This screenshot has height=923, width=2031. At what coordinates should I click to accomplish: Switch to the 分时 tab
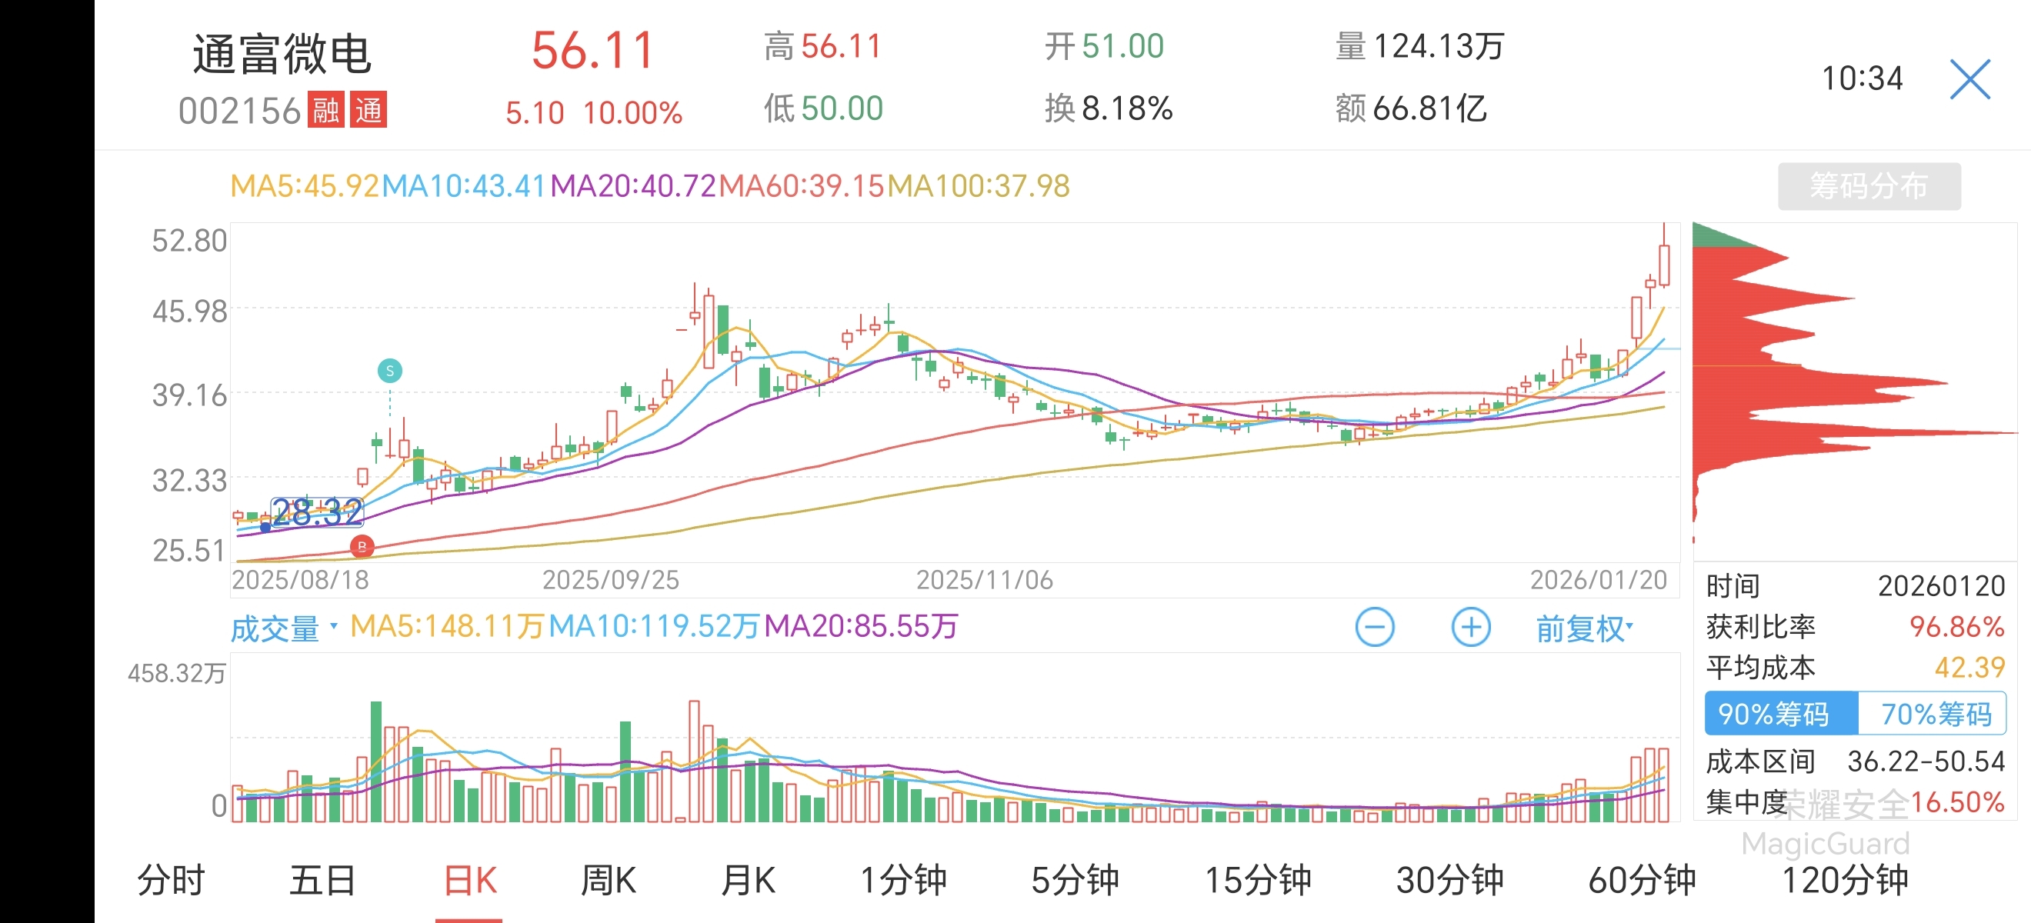pyautogui.click(x=171, y=880)
